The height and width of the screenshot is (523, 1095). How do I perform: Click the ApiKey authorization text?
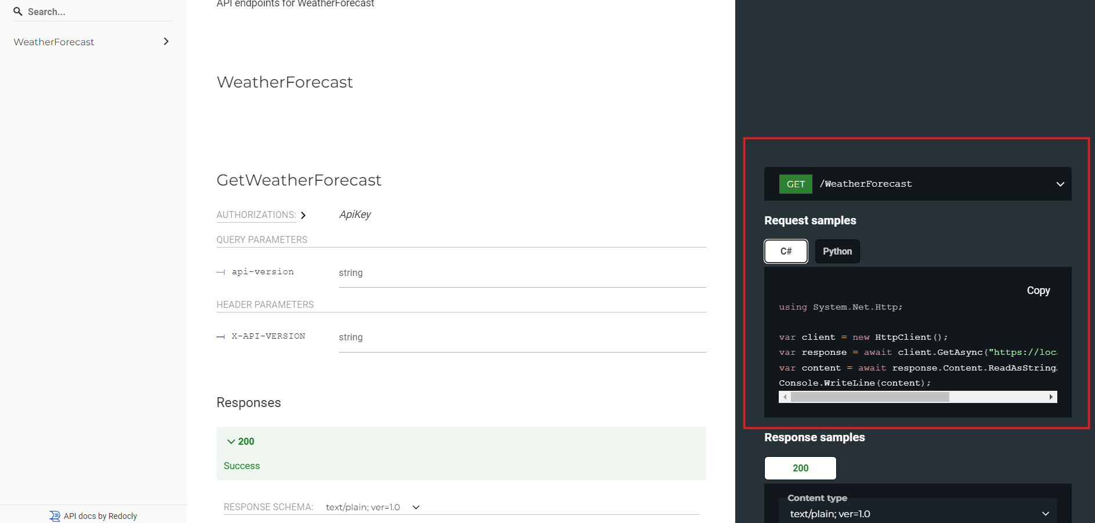pos(355,215)
